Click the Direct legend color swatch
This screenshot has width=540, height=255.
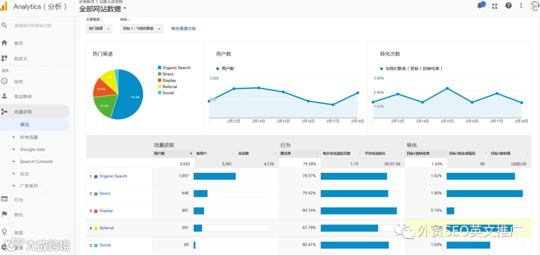(x=159, y=74)
